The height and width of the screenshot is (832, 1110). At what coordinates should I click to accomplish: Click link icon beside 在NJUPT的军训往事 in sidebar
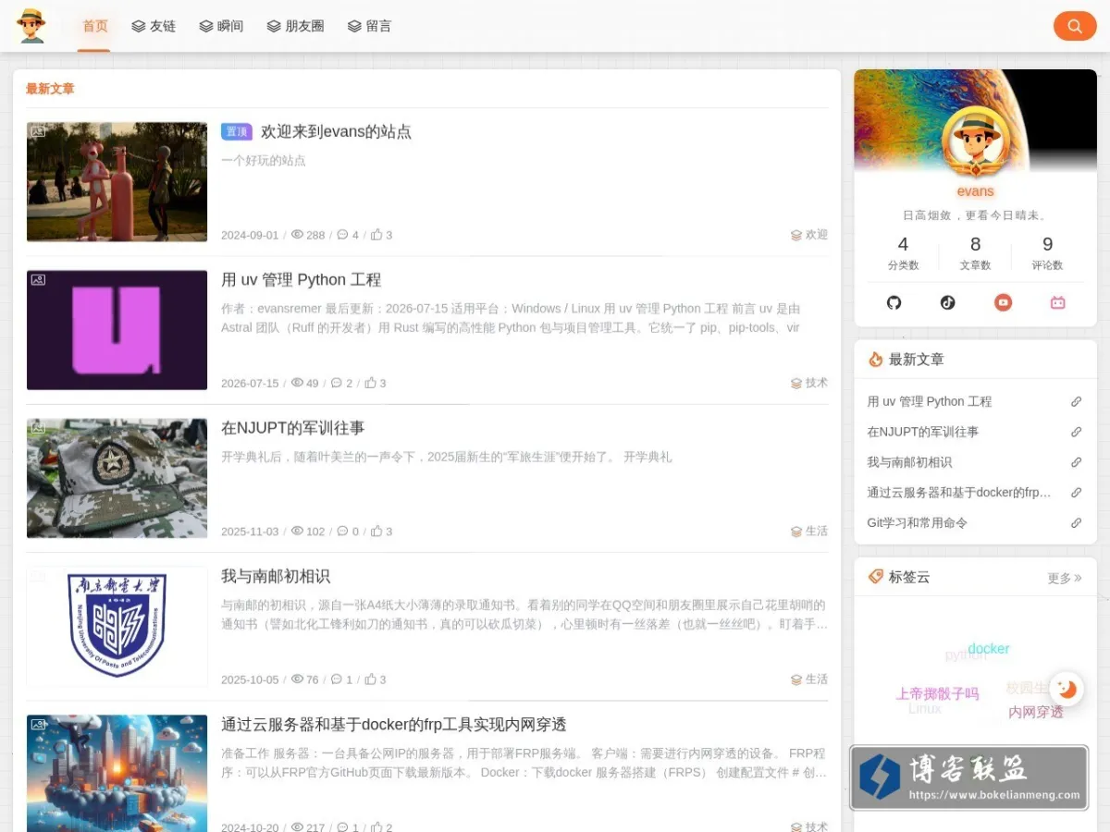[1076, 432]
